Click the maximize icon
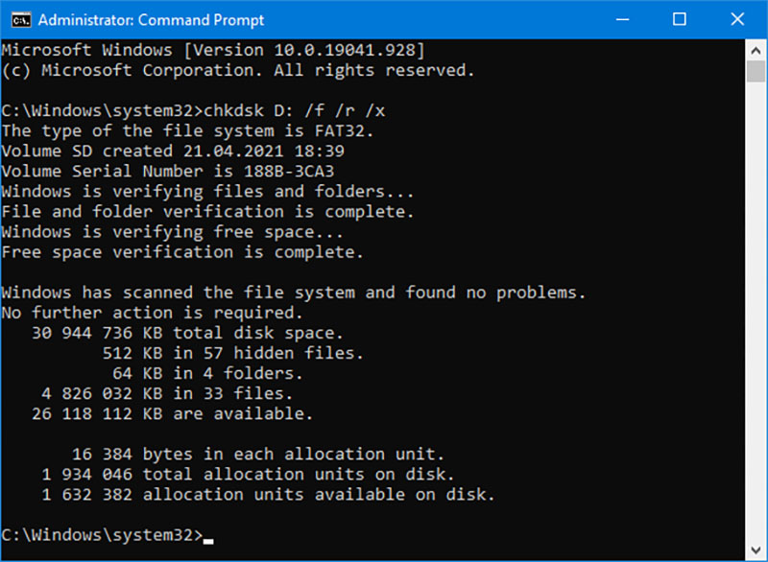Screen dimensions: 768x562 679,18
